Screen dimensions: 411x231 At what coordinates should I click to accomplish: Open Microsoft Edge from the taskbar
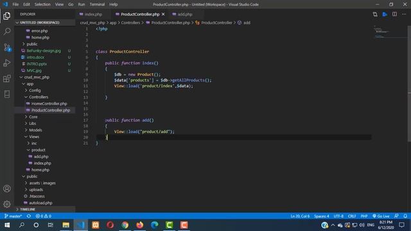pos(155,225)
